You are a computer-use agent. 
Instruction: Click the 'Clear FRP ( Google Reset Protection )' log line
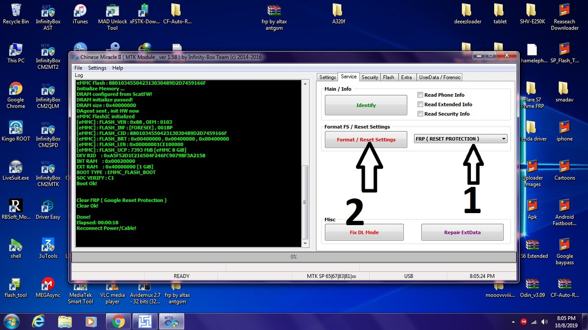pos(121,200)
